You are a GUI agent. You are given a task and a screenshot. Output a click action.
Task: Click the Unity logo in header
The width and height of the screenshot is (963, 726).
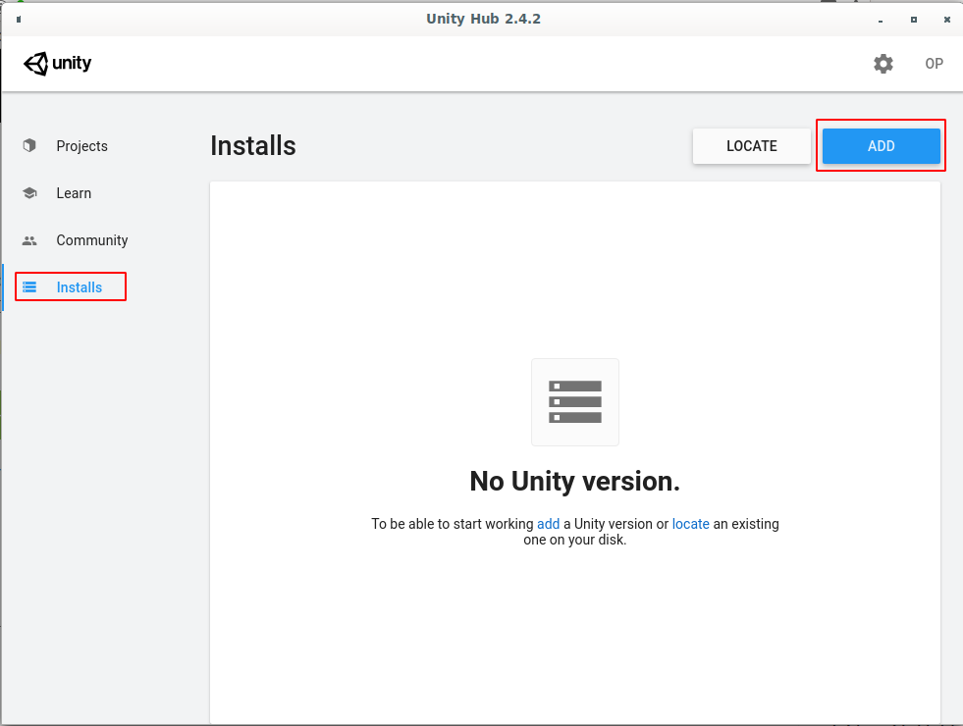[58, 64]
